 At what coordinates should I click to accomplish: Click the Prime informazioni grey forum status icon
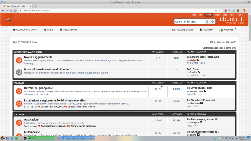point(19,72)
